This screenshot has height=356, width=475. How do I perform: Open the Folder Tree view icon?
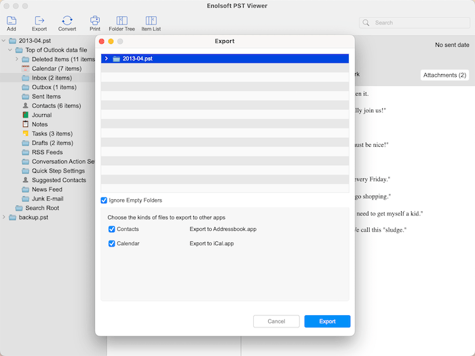click(121, 21)
